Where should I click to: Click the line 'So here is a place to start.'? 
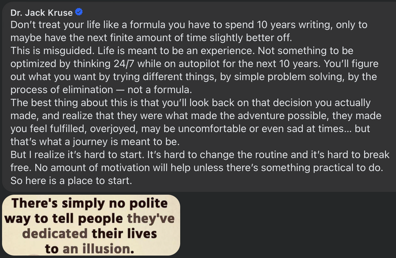click(x=71, y=180)
